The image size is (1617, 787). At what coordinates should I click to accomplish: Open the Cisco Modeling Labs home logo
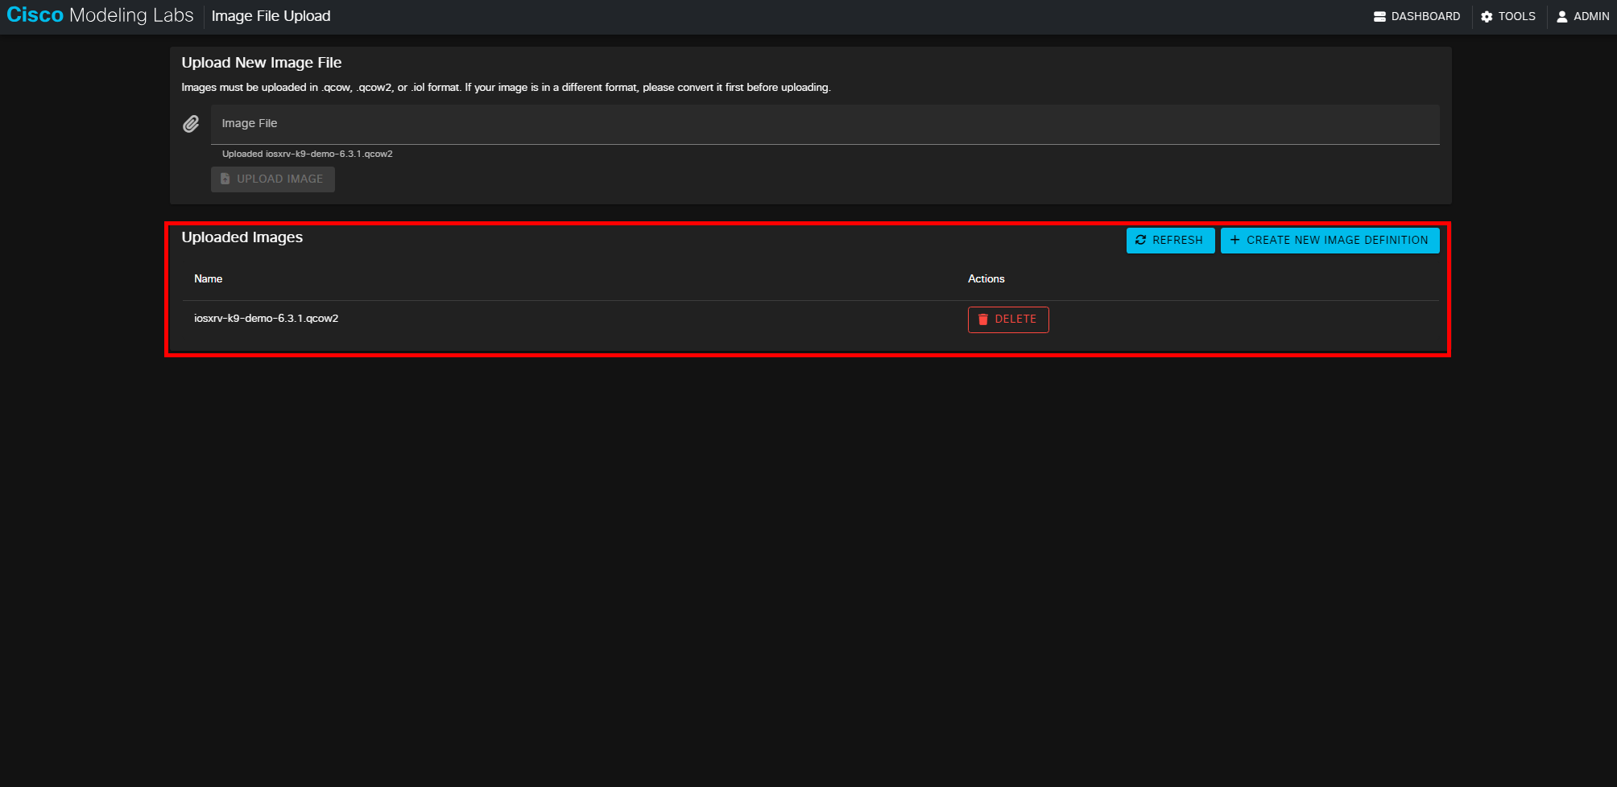(x=100, y=15)
